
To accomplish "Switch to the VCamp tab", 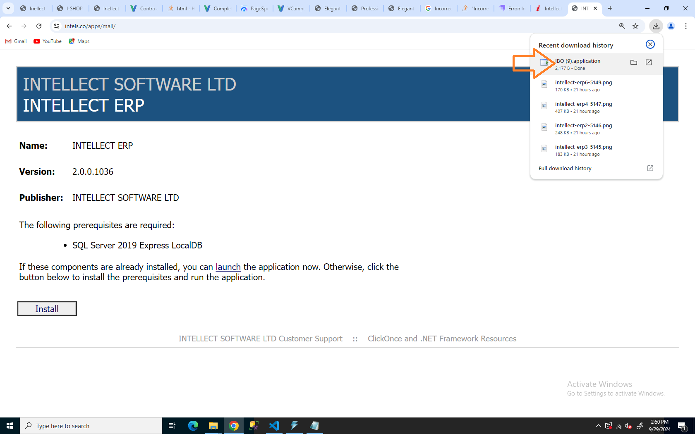I will click(x=291, y=8).
